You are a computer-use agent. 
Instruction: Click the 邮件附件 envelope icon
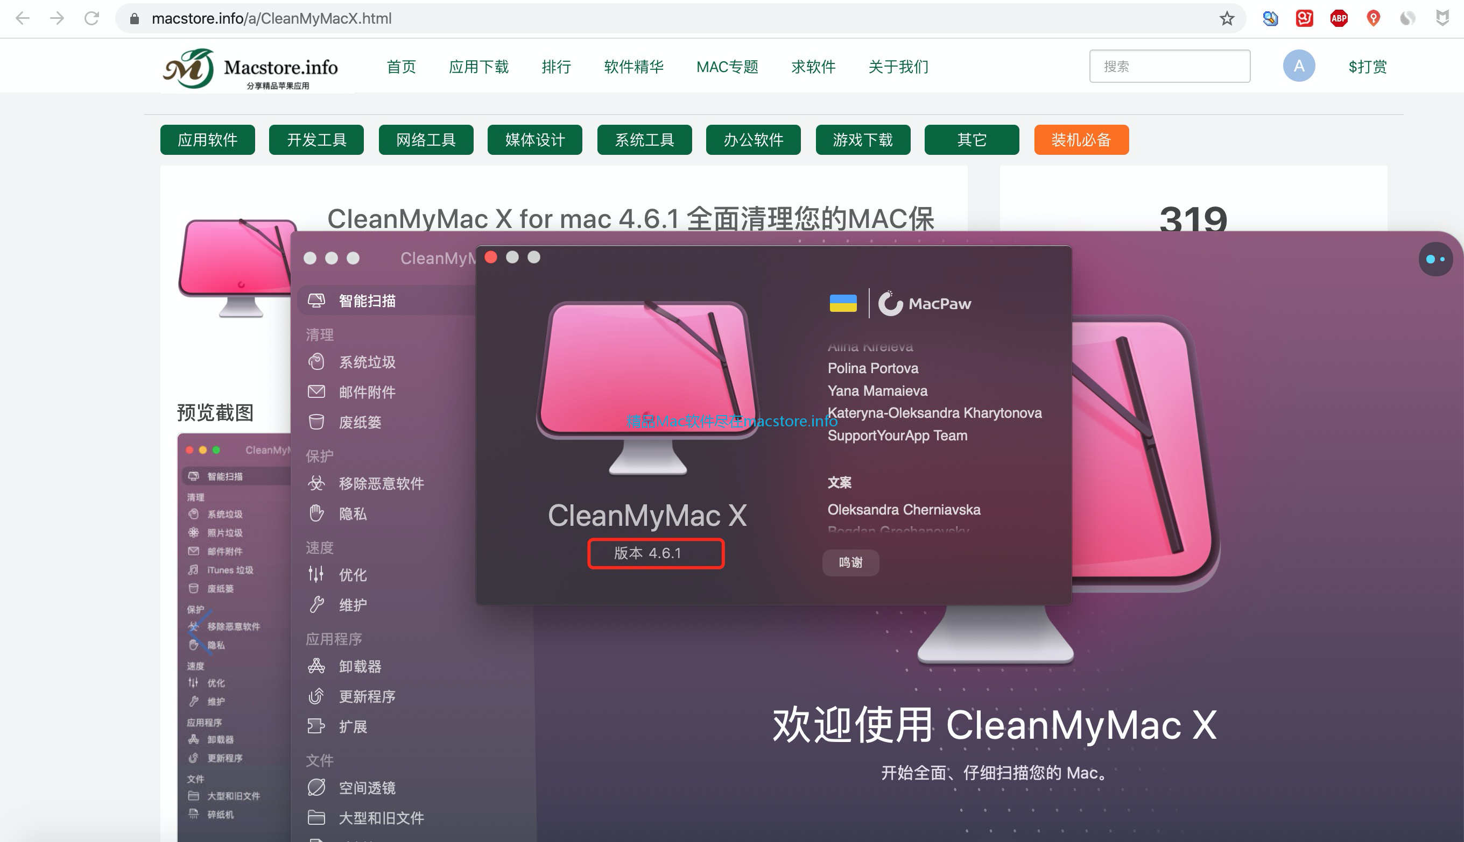[x=316, y=391]
